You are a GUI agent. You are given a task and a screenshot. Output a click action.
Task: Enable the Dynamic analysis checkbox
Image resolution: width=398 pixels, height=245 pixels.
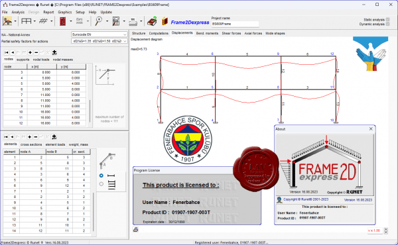point(387,24)
